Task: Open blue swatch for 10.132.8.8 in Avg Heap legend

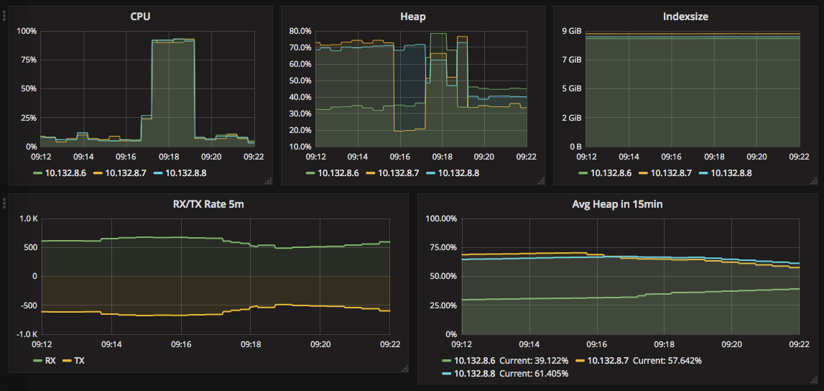Action: pos(447,373)
